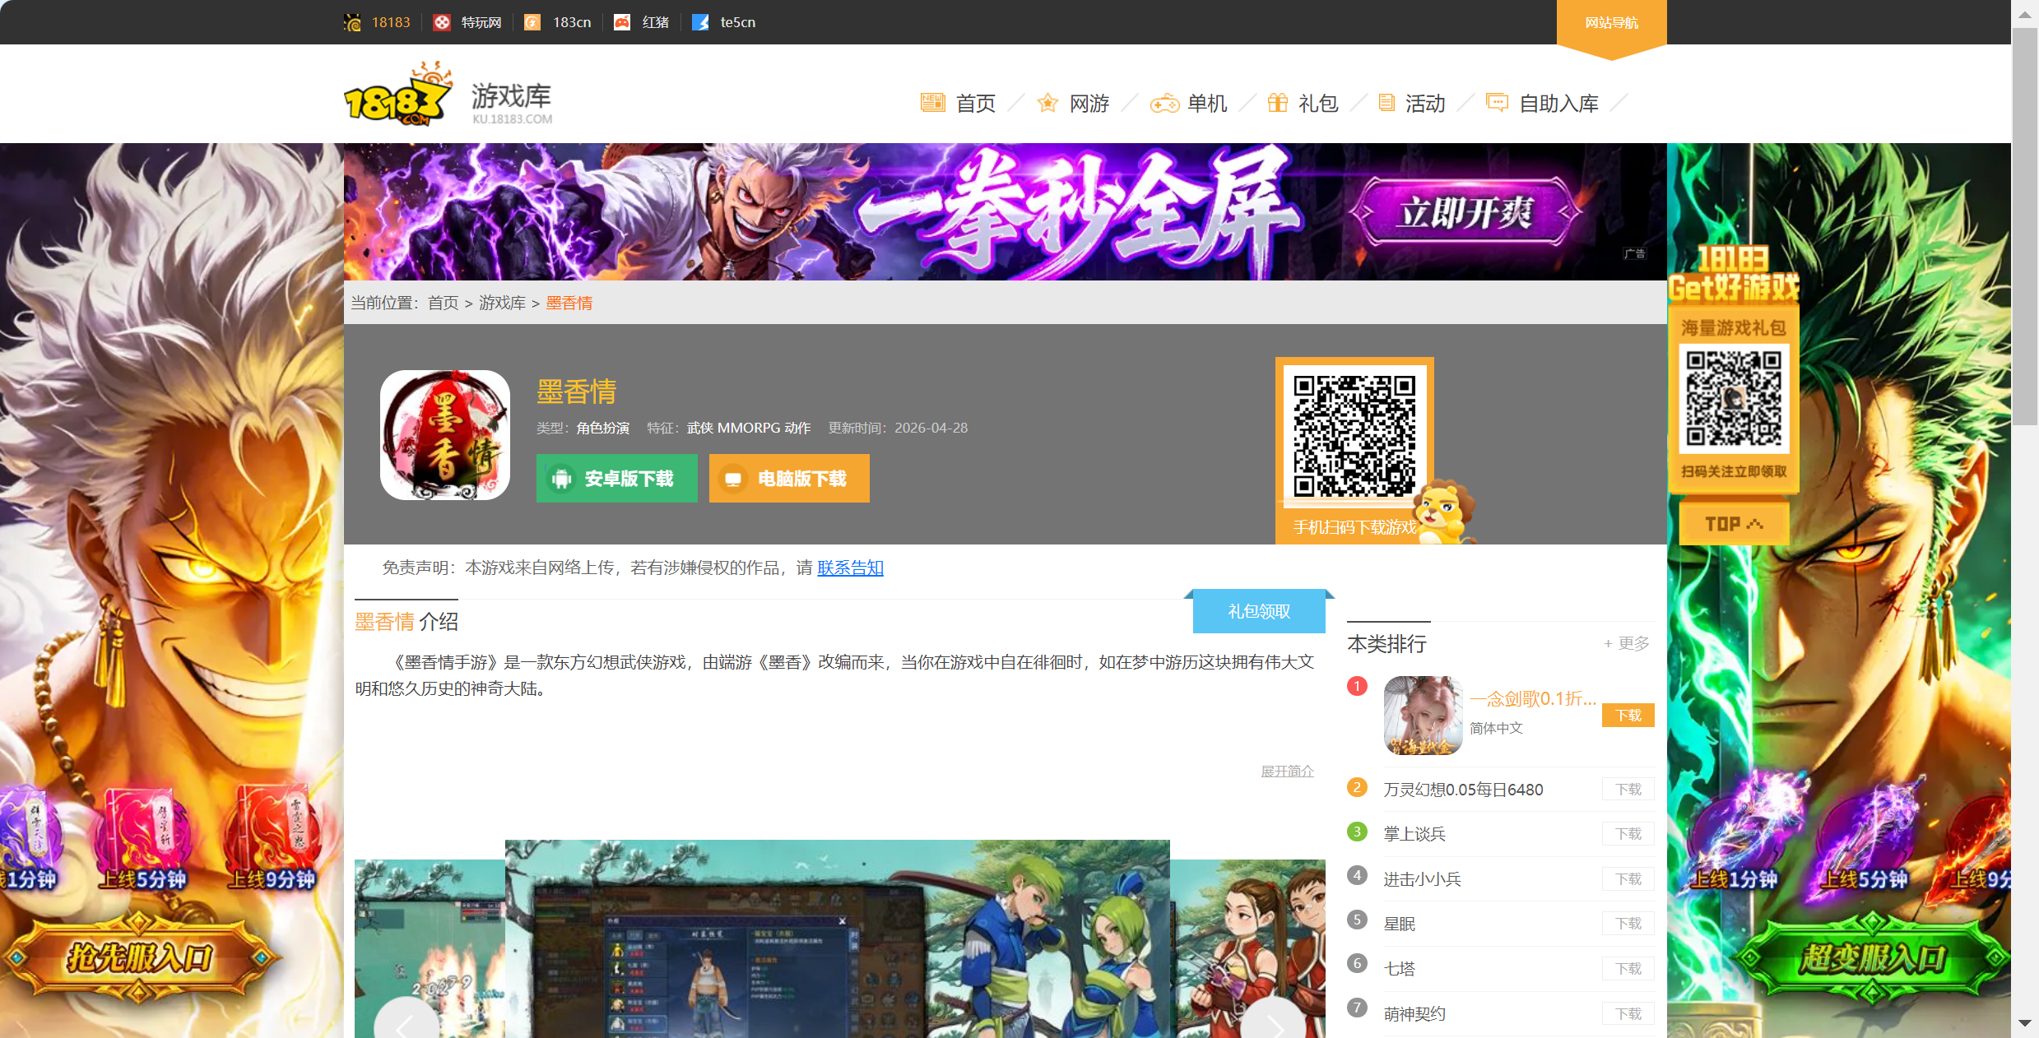The width and height of the screenshot is (2039, 1038).
Task: Click the 特玩网 site icon
Action: pyautogui.click(x=442, y=22)
